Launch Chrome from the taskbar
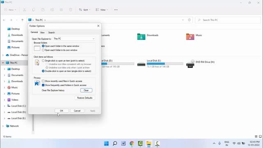 coord(132,143)
